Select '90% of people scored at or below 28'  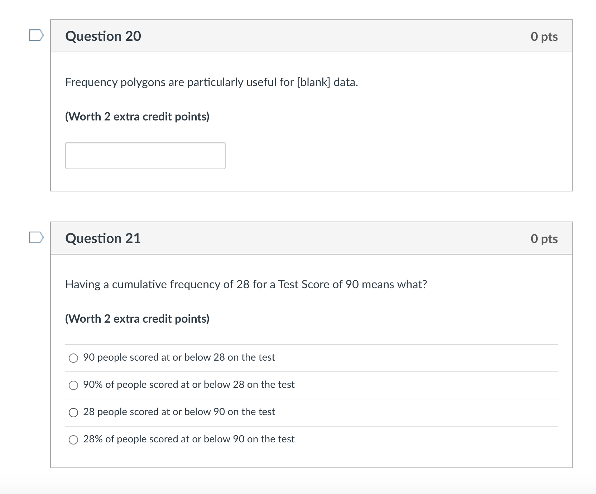pos(189,384)
